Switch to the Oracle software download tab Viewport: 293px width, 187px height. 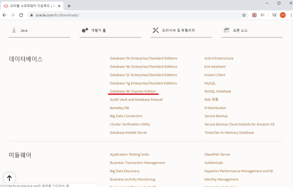tap(32, 6)
